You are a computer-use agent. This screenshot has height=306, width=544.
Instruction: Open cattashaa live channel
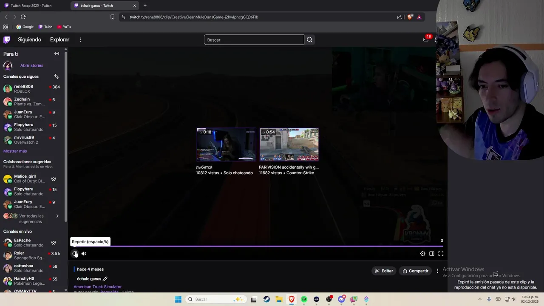pyautogui.click(x=32, y=268)
